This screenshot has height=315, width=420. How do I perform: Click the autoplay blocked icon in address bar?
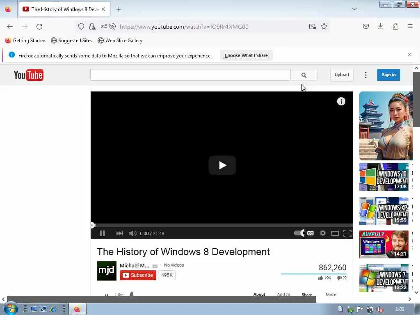[x=112, y=26]
